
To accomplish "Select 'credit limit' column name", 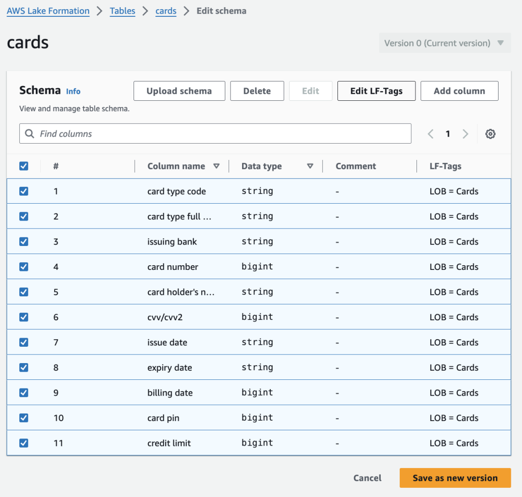I will [x=169, y=443].
